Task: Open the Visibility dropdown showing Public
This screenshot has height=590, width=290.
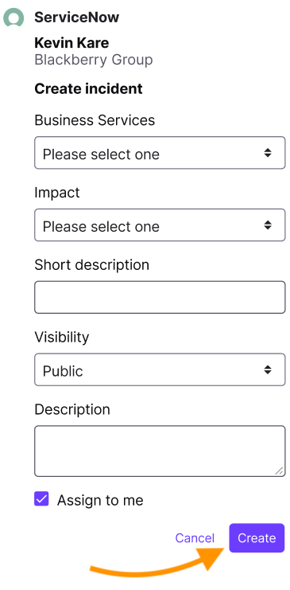Action: coord(160,369)
